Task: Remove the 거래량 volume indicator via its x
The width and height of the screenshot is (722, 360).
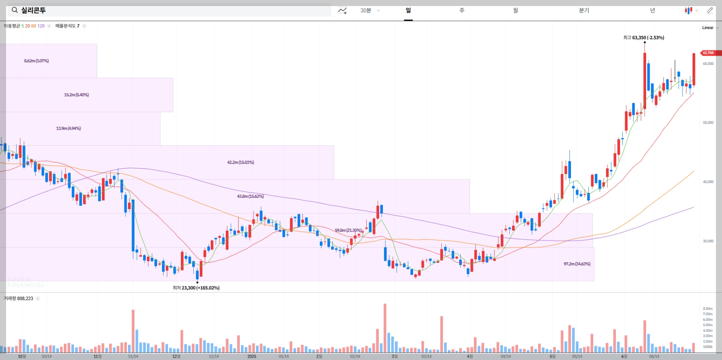Action: point(38,299)
